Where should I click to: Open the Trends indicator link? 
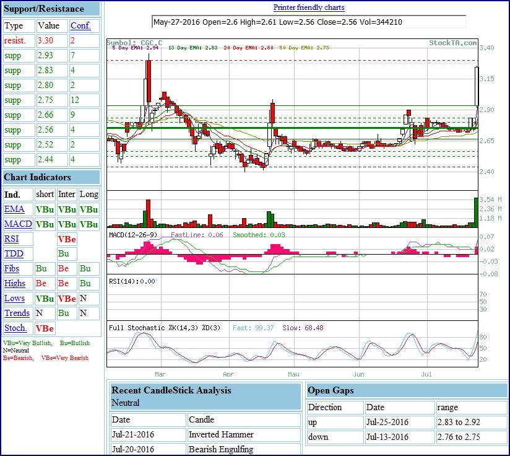pos(17,313)
